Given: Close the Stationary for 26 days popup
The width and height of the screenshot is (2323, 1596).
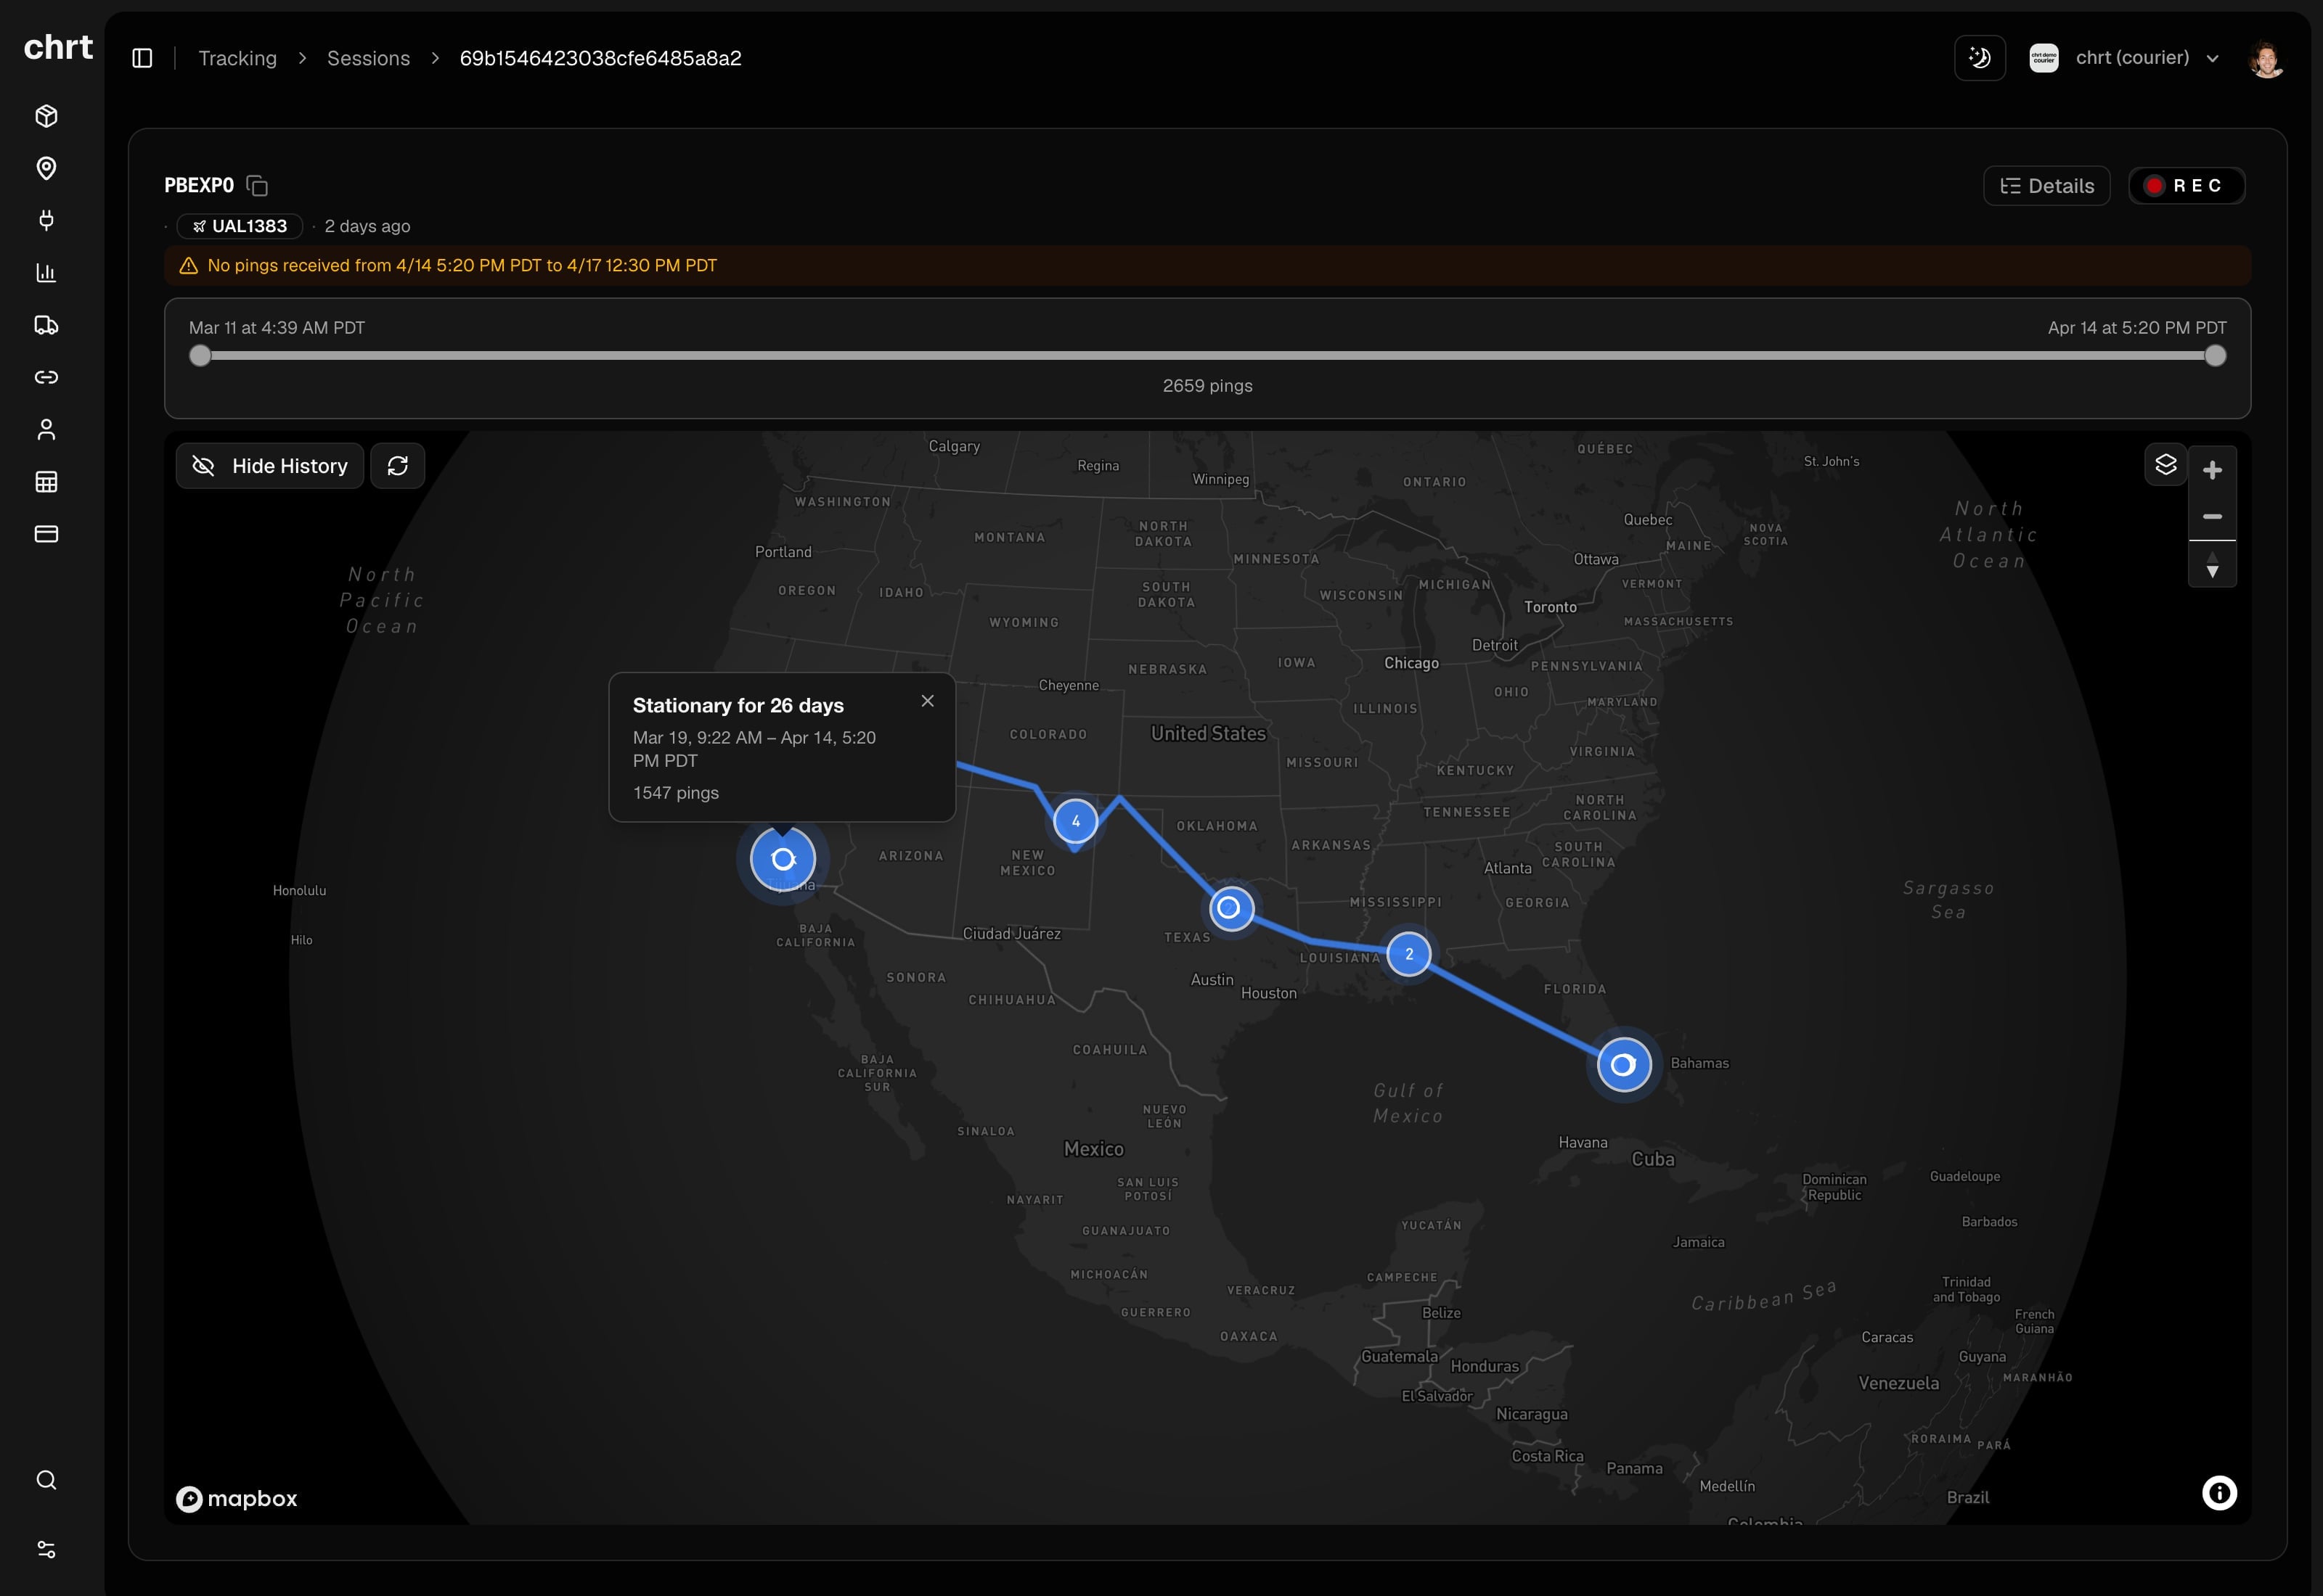Looking at the screenshot, I should coord(928,701).
